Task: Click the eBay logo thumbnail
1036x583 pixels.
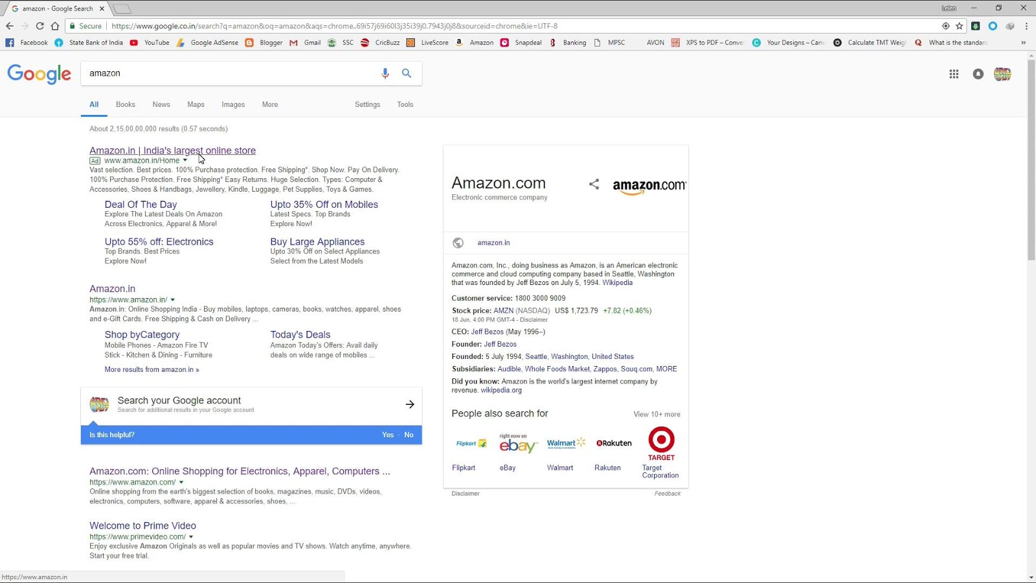Action: click(x=518, y=444)
